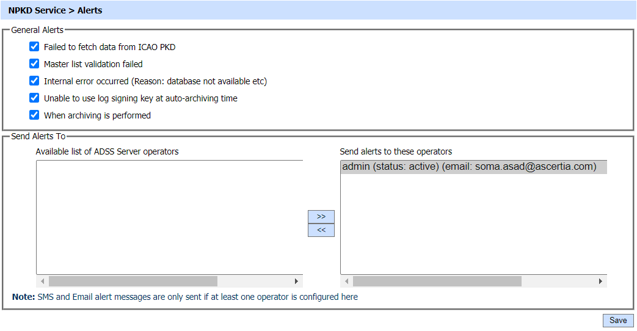The image size is (637, 331).
Task: Click scrollbar track right of thumb in alerts list
Action: pyautogui.click(x=559, y=282)
